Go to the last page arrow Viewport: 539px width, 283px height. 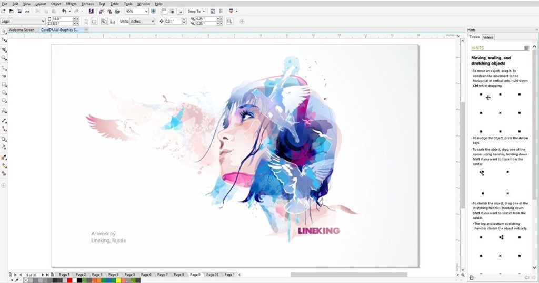click(47, 275)
